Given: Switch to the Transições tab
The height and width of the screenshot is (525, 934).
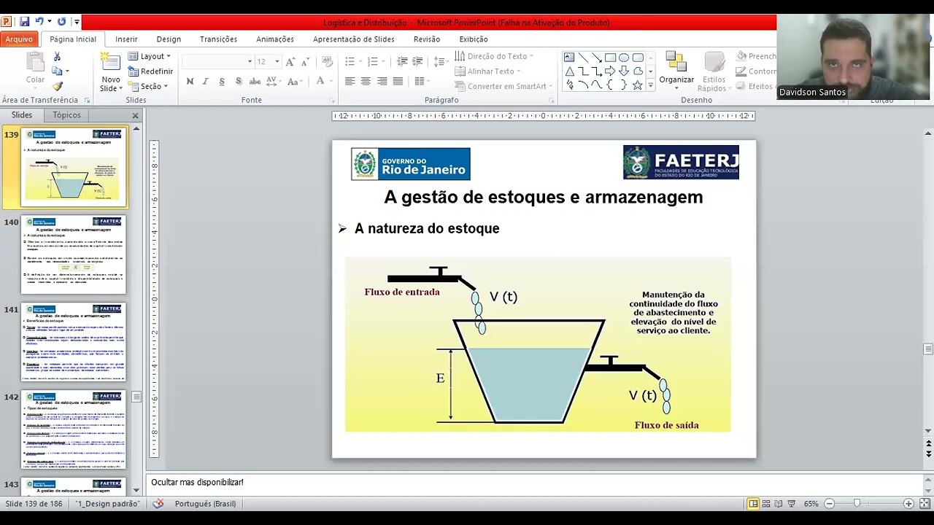Looking at the screenshot, I should (x=218, y=39).
